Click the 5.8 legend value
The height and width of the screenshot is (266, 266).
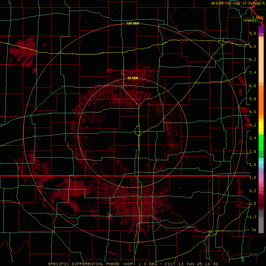(x=253, y=99)
